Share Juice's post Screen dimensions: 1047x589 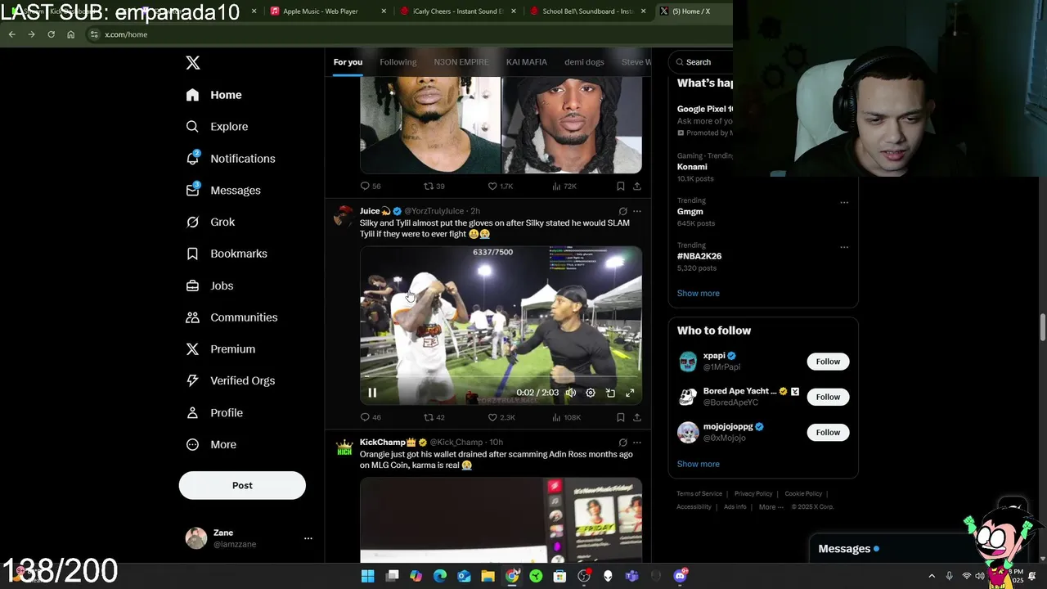(x=637, y=417)
